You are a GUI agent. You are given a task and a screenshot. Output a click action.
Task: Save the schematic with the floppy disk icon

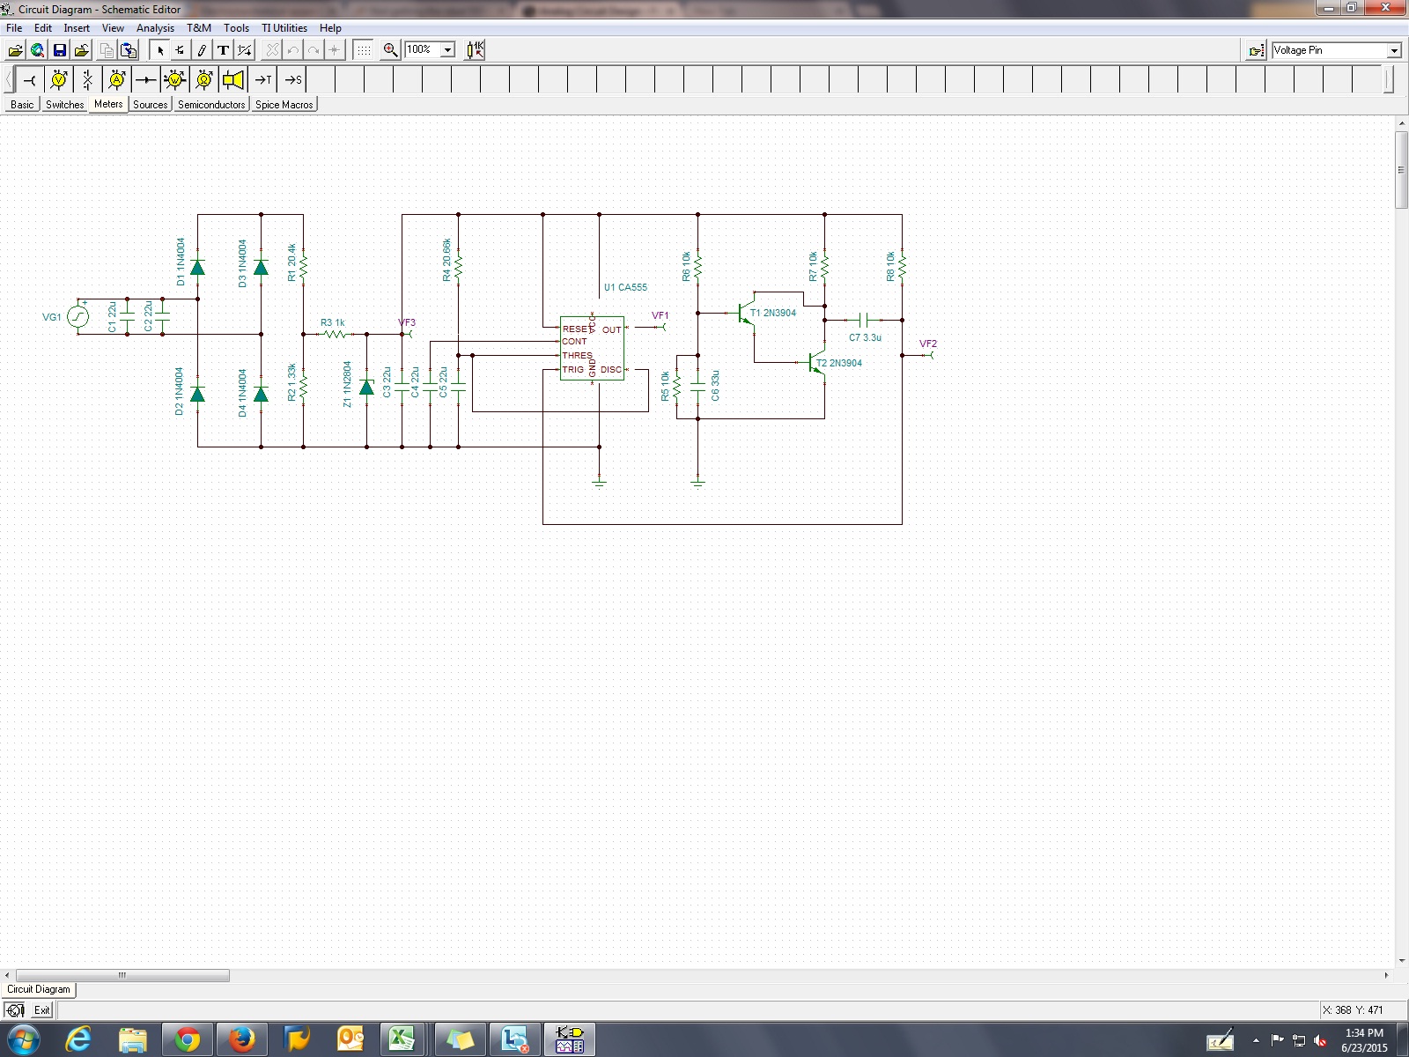pyautogui.click(x=60, y=50)
